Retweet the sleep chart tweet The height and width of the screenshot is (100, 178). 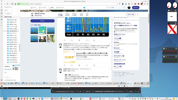tap(72, 40)
